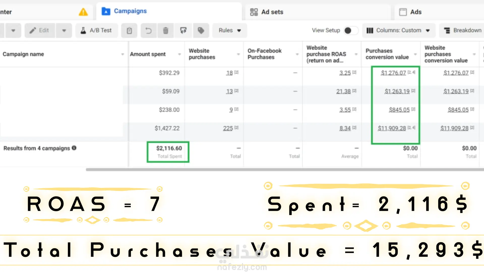Open $11,909.28 purchases conversion value link
Screen dimensions: 484x272
coord(392,128)
